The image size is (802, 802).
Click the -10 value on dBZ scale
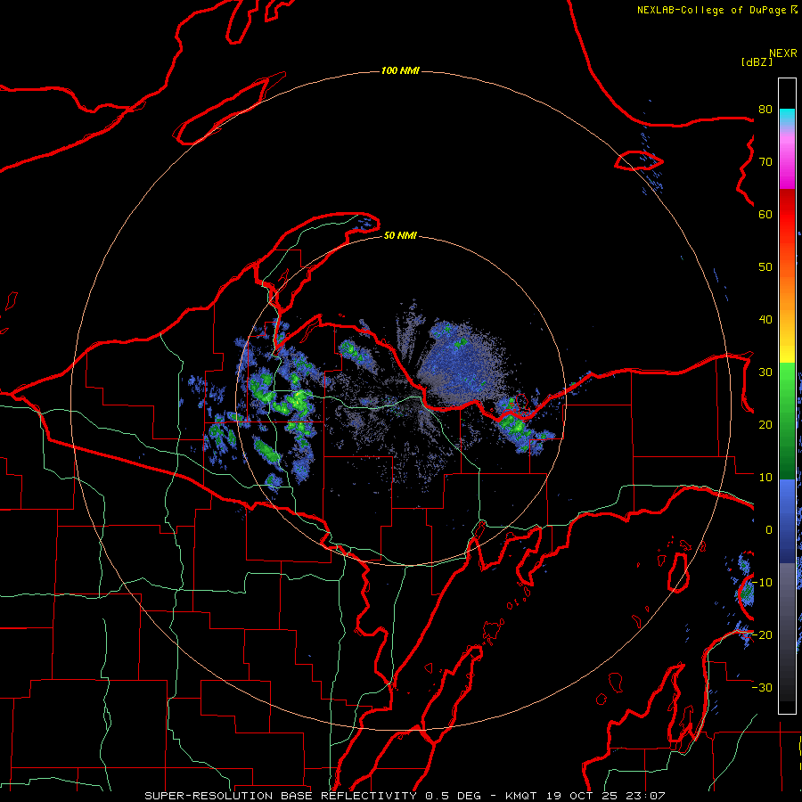[762, 582]
